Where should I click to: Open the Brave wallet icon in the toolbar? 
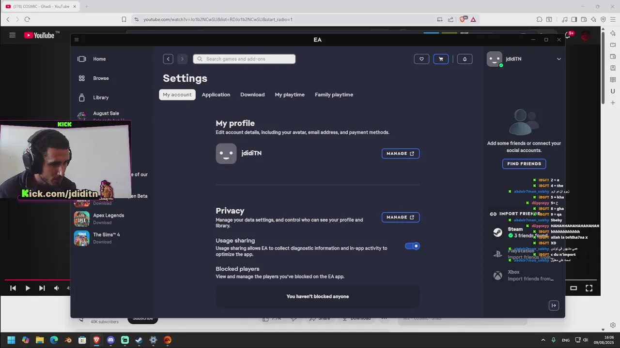tap(584, 19)
